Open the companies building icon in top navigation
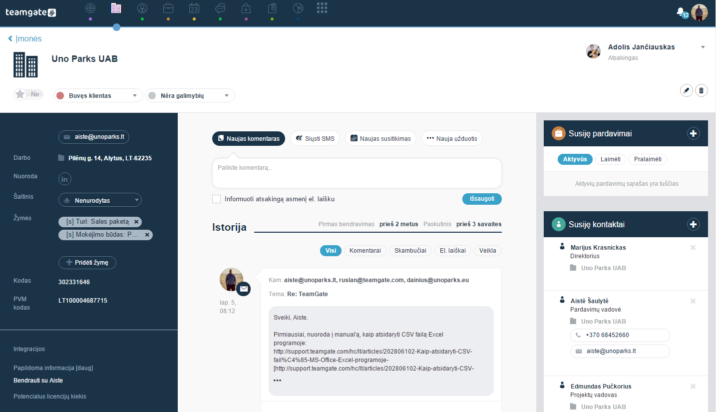The width and height of the screenshot is (716, 412). [x=116, y=8]
